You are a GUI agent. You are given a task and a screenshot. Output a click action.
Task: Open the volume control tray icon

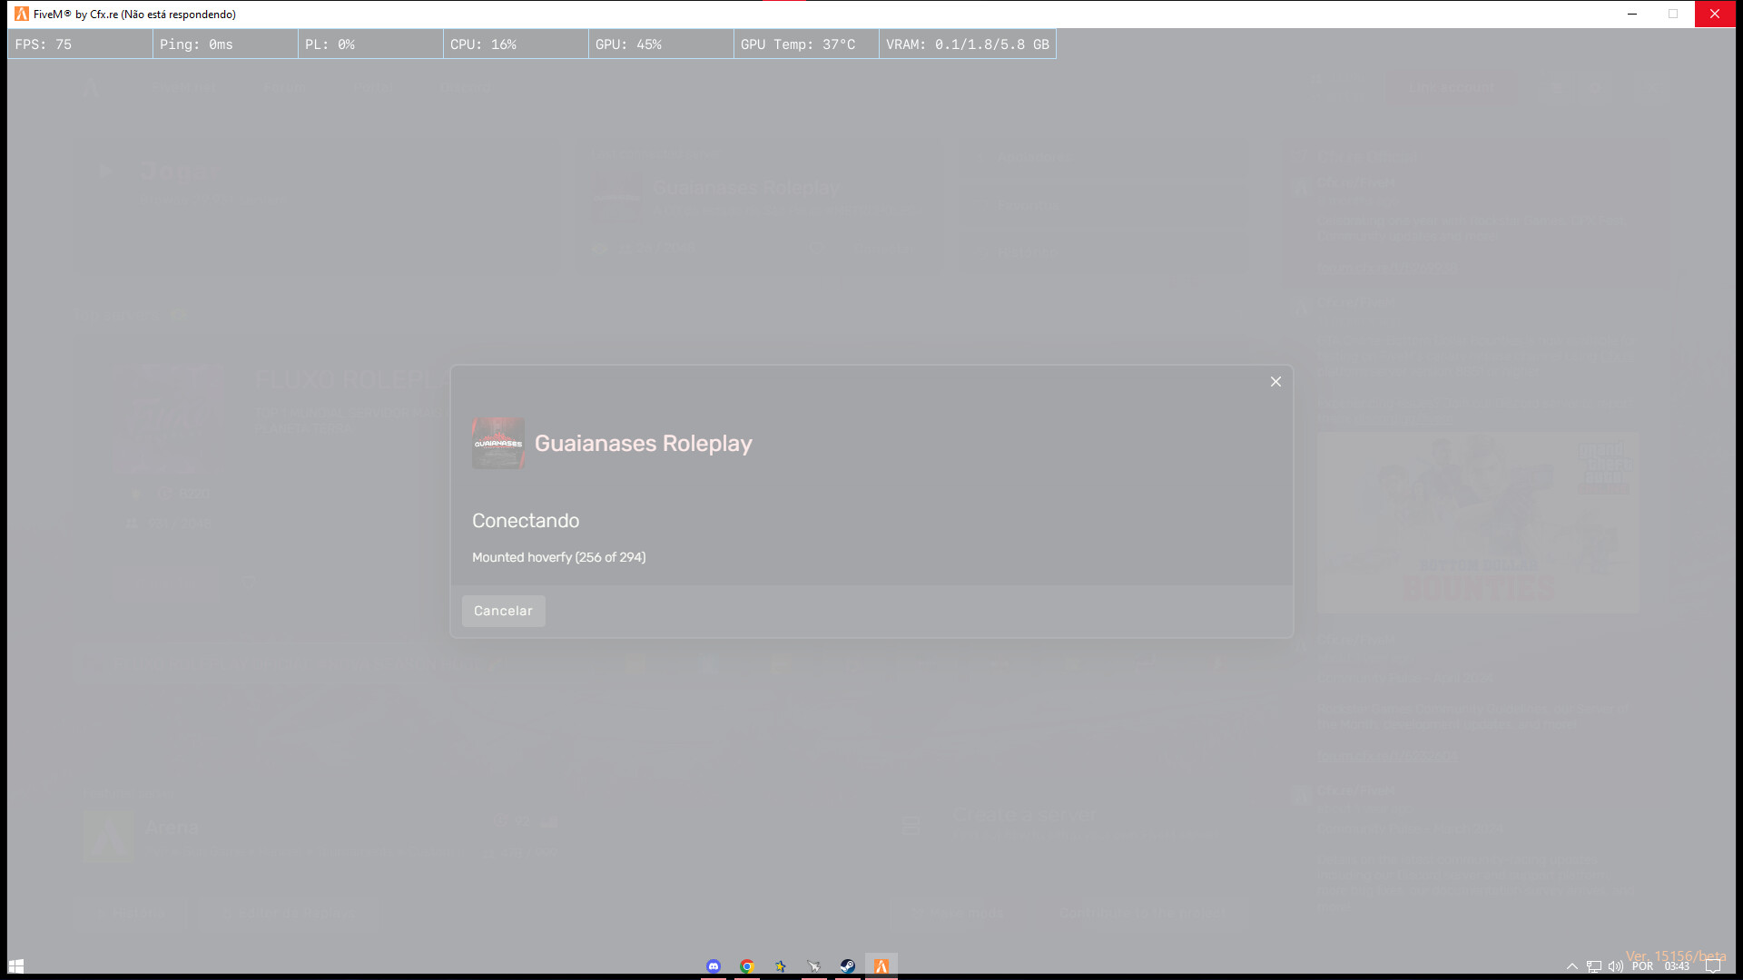(x=1616, y=966)
